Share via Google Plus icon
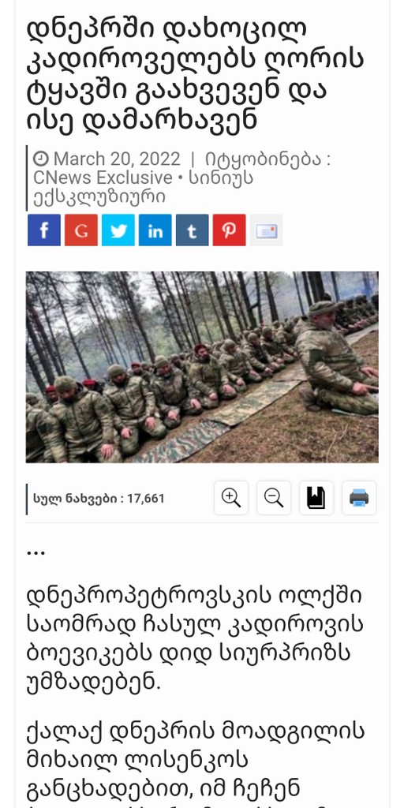This screenshot has width=404, height=808. coord(81,230)
